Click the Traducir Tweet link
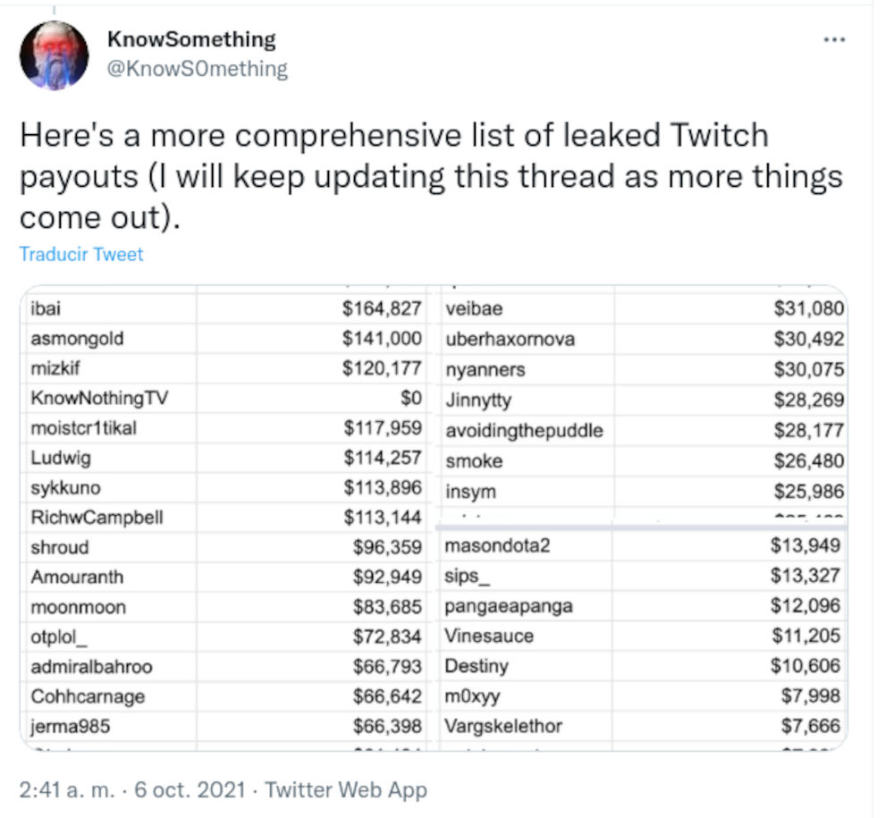 [x=81, y=254]
